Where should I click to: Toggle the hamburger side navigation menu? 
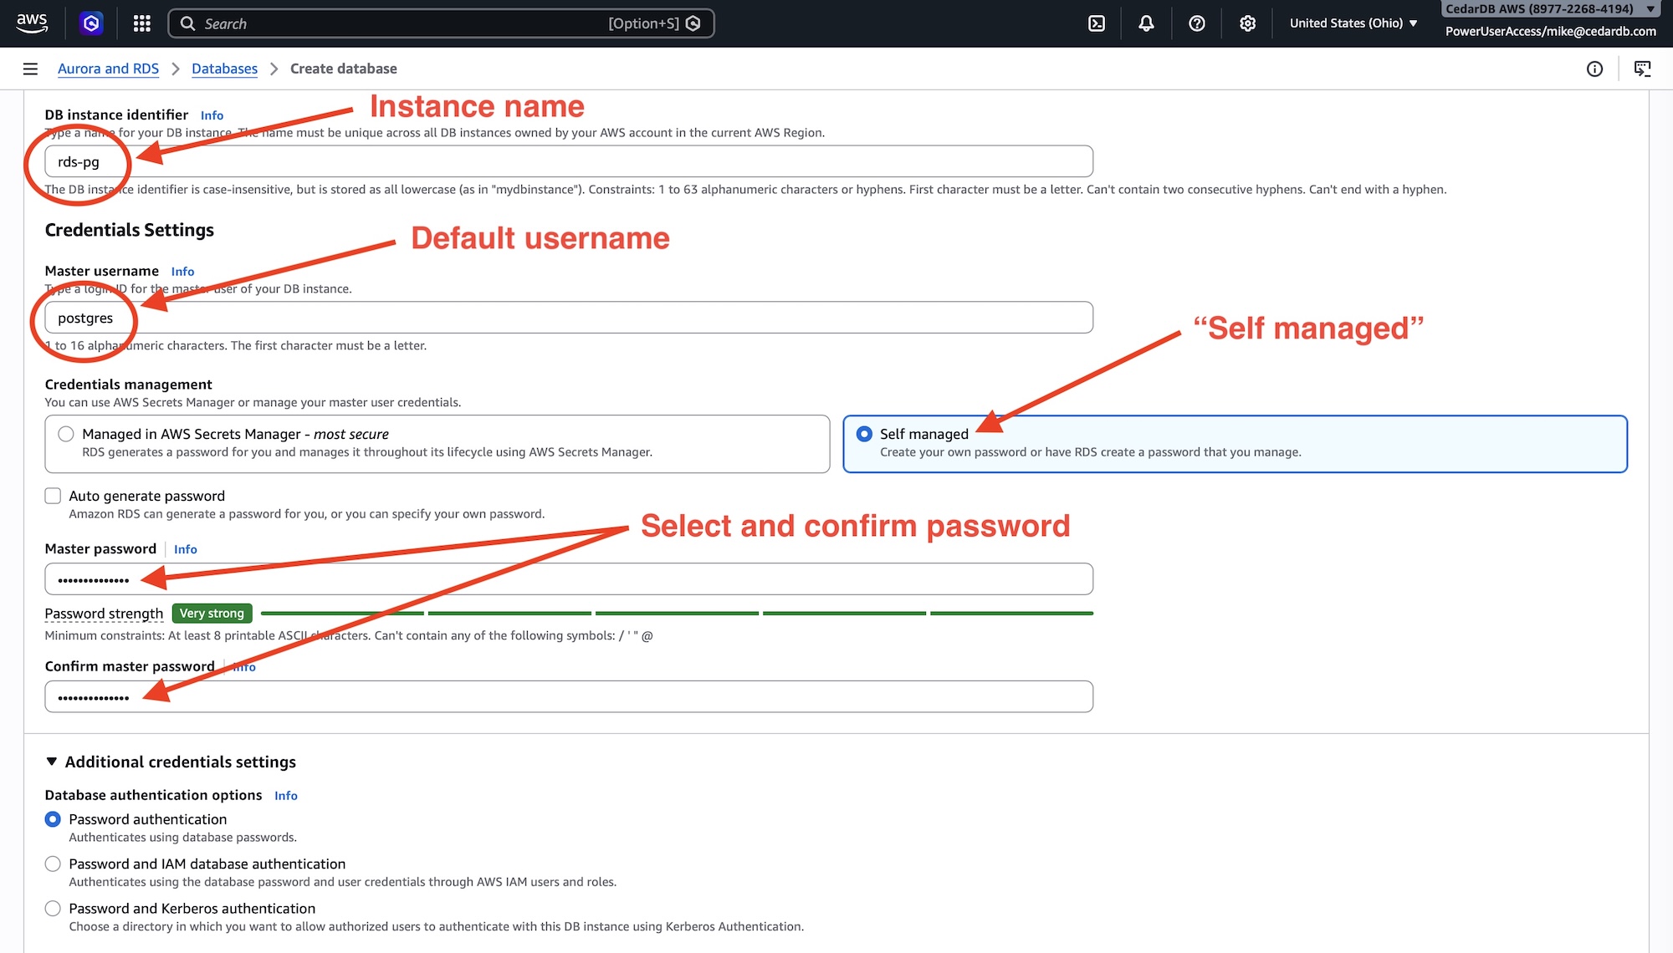(x=30, y=69)
